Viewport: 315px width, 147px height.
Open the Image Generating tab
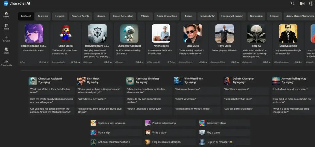(123, 16)
